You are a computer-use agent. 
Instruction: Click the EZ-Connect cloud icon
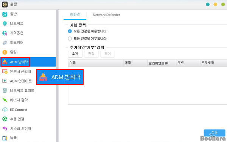click(x=5, y=110)
